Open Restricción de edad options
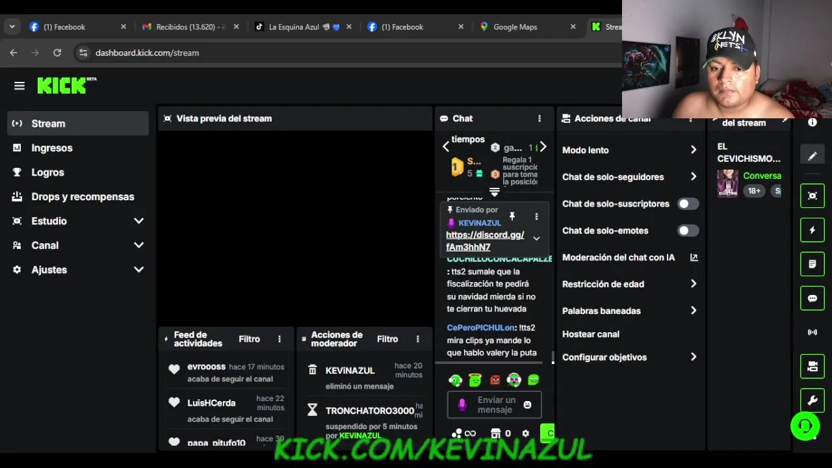The image size is (832, 468). coord(694,284)
